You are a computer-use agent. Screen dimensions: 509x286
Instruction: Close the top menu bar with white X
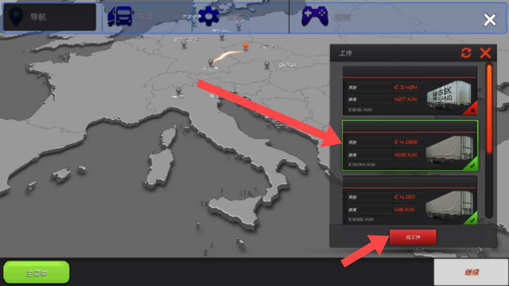point(489,20)
